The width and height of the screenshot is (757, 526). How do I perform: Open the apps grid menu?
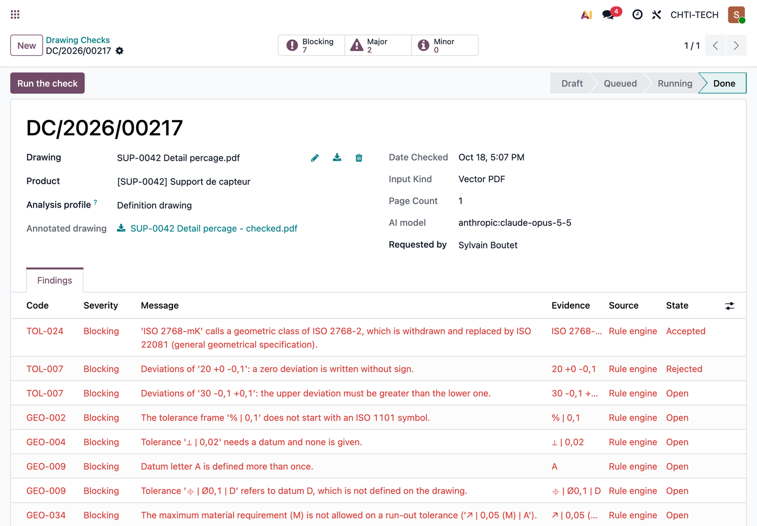(x=15, y=15)
